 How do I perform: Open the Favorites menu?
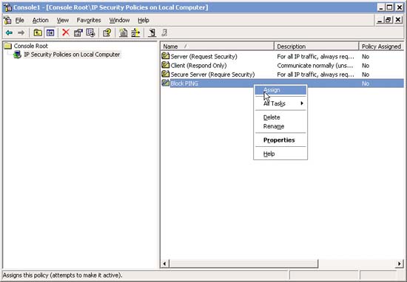89,20
